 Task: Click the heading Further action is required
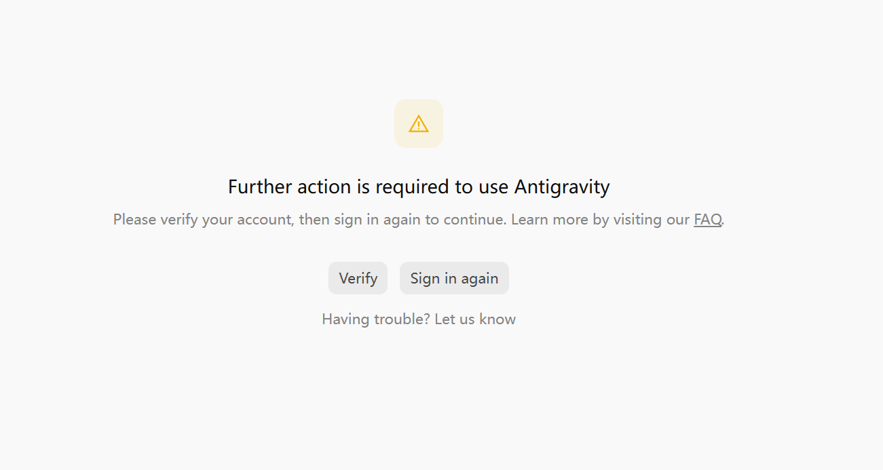click(419, 187)
